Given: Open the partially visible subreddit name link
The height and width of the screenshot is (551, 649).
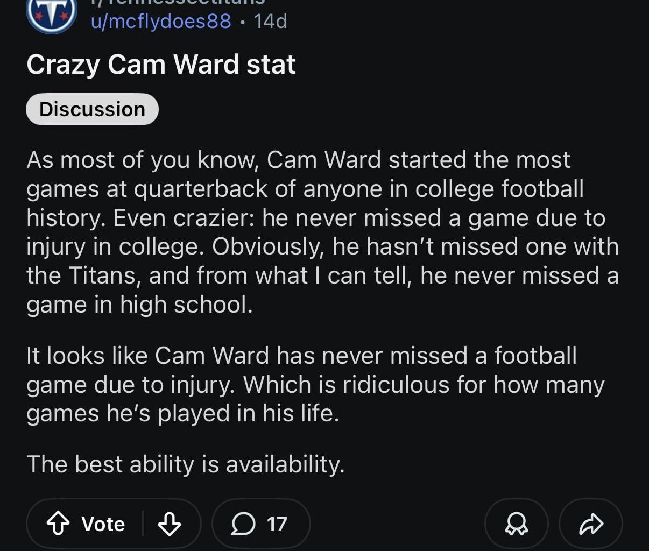Looking at the screenshot, I should coord(178,3).
